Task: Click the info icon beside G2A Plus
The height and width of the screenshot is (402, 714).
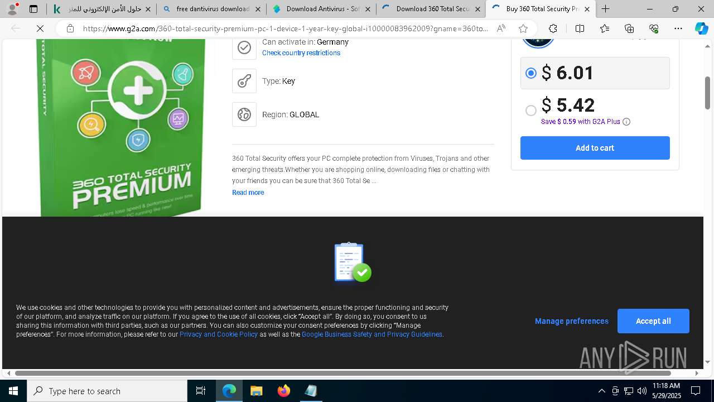Action: (x=626, y=122)
